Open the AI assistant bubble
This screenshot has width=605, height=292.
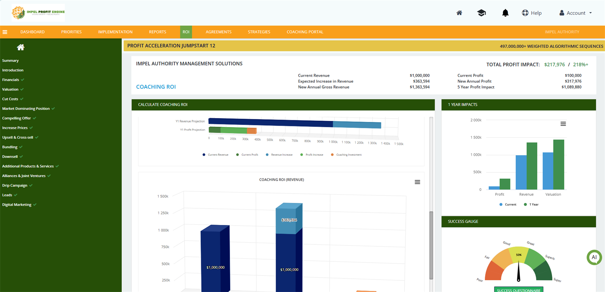(x=594, y=257)
